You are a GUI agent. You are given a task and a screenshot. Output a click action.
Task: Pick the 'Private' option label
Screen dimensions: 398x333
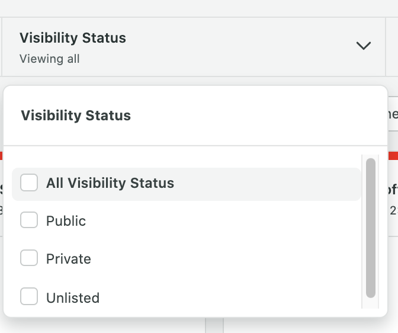[69, 259]
